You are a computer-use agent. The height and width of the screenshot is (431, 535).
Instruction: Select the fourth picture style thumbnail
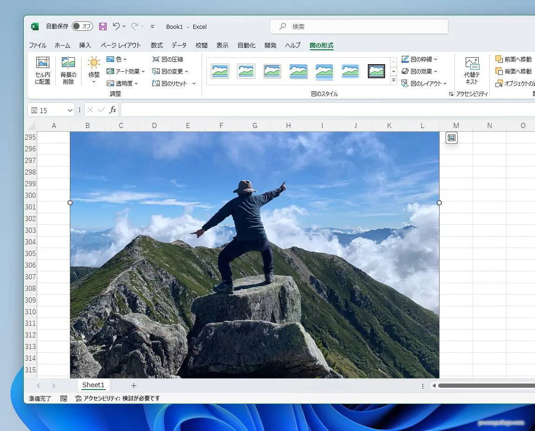(298, 71)
